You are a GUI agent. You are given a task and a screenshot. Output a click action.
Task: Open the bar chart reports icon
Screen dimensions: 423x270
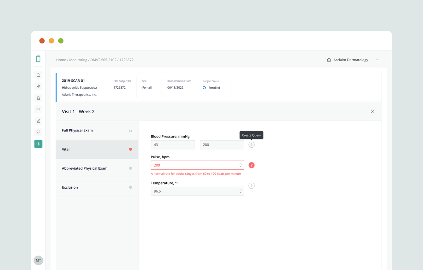(38, 121)
